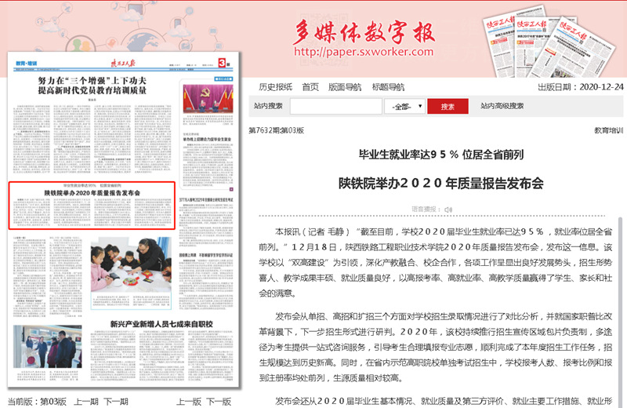Expand the -全部- search scope dropdown
The height and width of the screenshot is (408, 627).
click(x=404, y=106)
